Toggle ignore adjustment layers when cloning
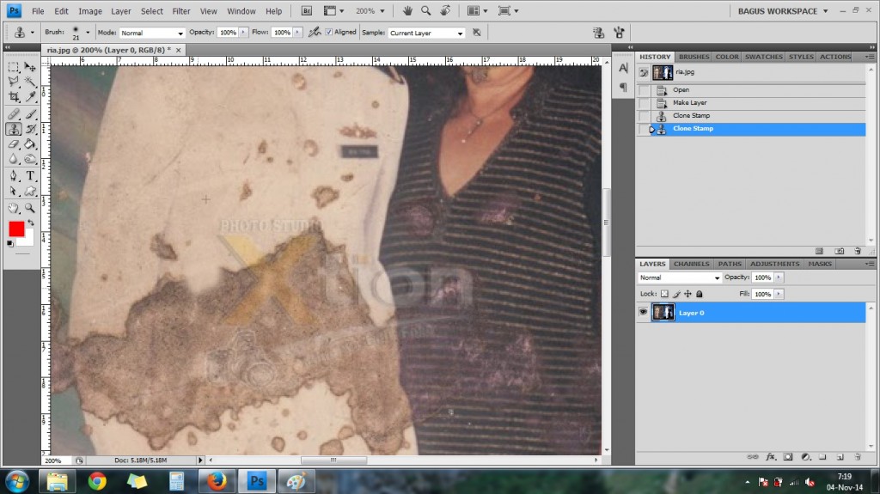The image size is (880, 494). (x=476, y=33)
